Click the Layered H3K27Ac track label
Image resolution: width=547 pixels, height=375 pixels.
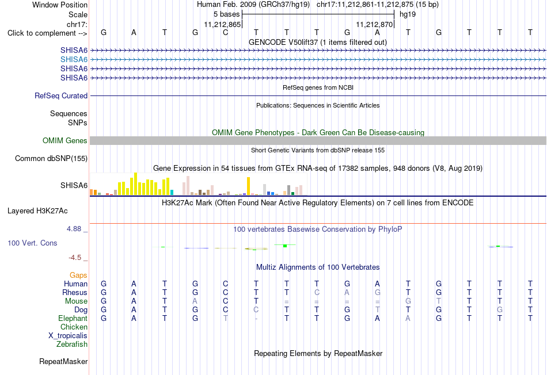tap(37, 211)
